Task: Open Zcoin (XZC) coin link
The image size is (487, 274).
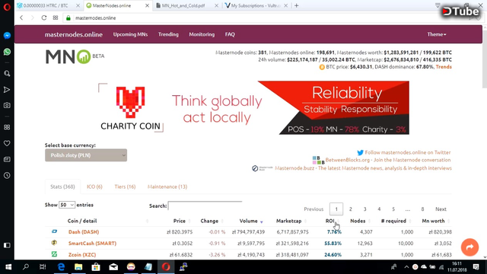Action: 82,255
